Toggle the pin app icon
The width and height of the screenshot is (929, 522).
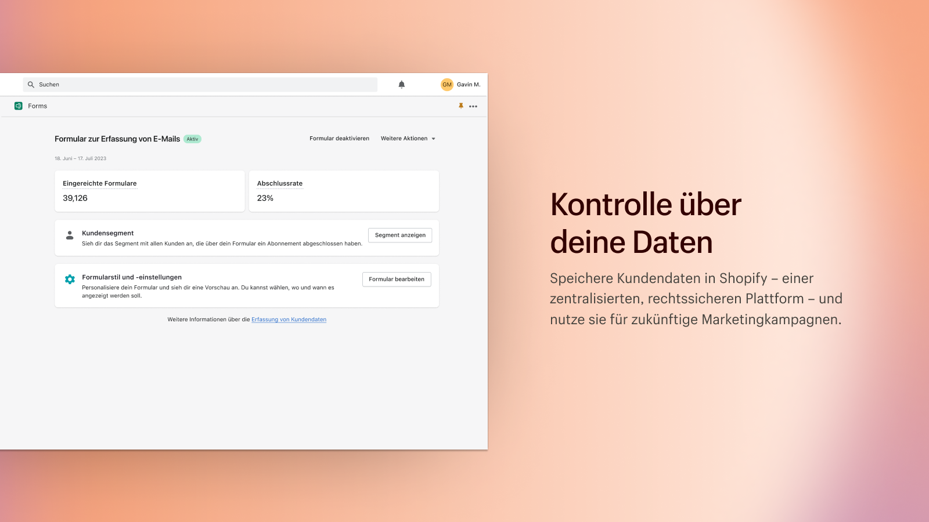tap(461, 106)
